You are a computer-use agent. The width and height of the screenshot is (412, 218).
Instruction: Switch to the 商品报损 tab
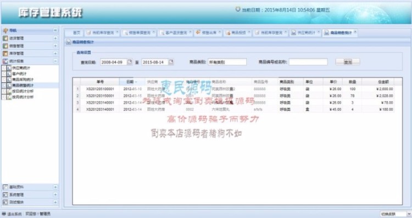[x=238, y=33]
